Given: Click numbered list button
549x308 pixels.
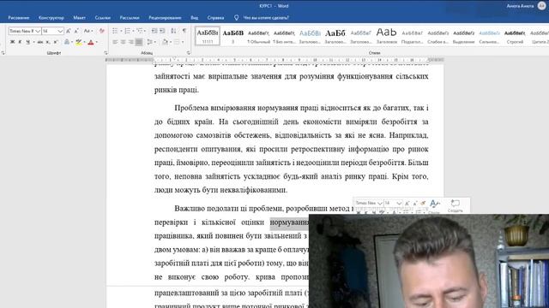Looking at the screenshot, I should click(x=128, y=31).
